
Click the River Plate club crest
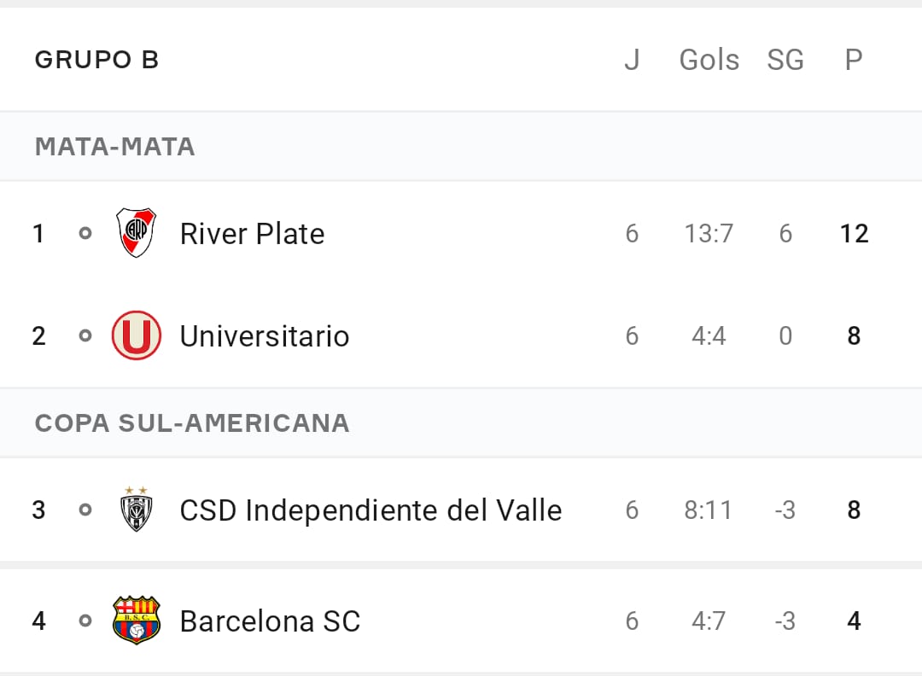point(136,233)
